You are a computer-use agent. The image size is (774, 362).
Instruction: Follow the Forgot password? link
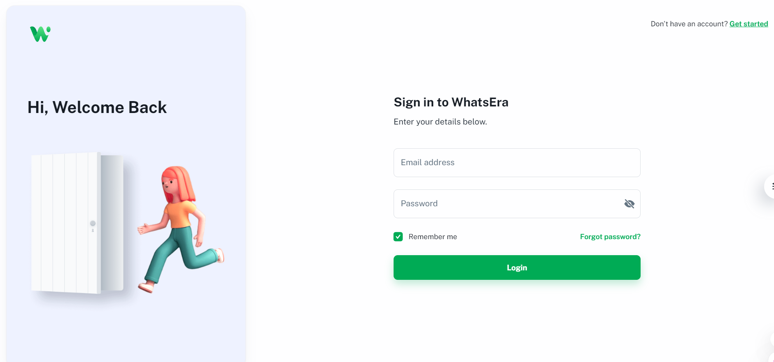click(x=610, y=237)
